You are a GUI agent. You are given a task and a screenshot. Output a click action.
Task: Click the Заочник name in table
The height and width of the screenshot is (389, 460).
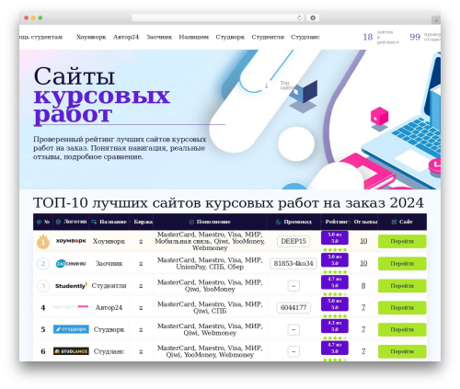109,264
